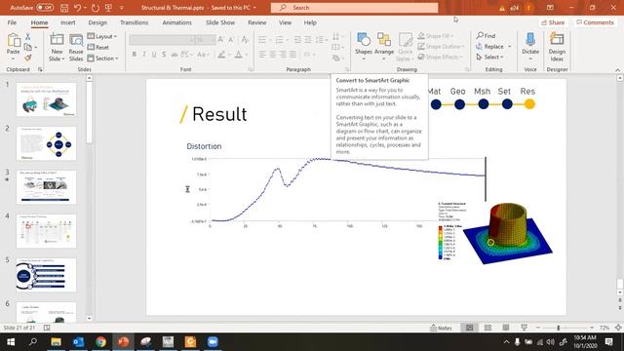Click the status bar Slide Show icon
624x351 pixels.
tap(525, 328)
